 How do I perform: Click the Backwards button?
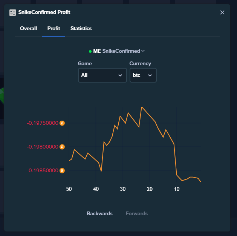pyautogui.click(x=99, y=213)
